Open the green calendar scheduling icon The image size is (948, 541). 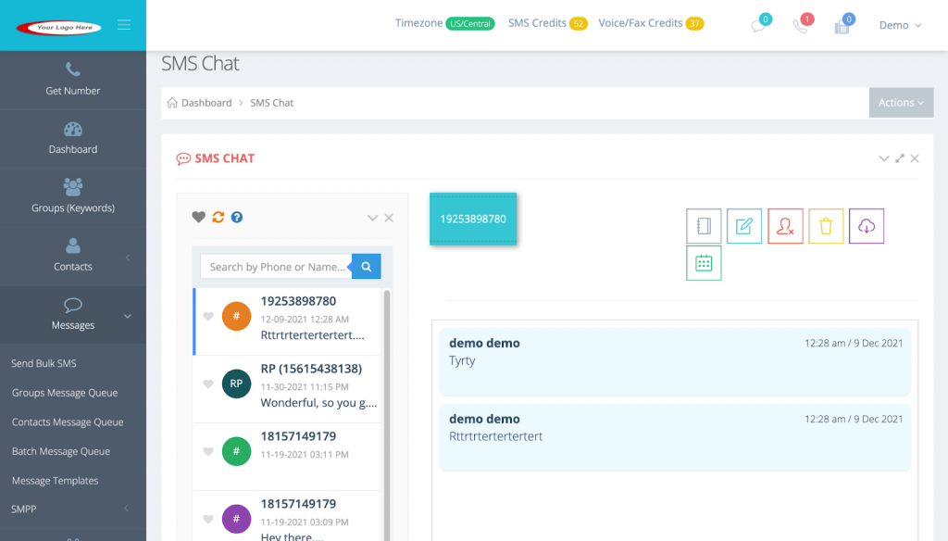[x=704, y=262]
